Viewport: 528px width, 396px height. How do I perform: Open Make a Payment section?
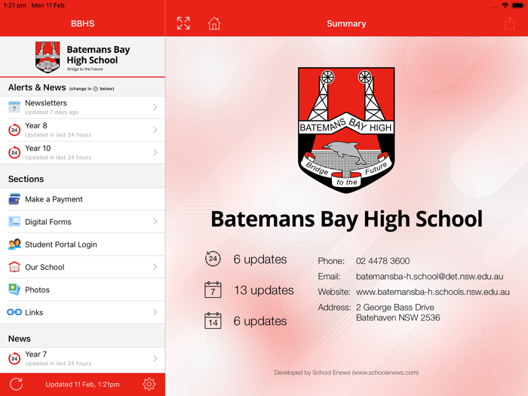[x=82, y=199]
